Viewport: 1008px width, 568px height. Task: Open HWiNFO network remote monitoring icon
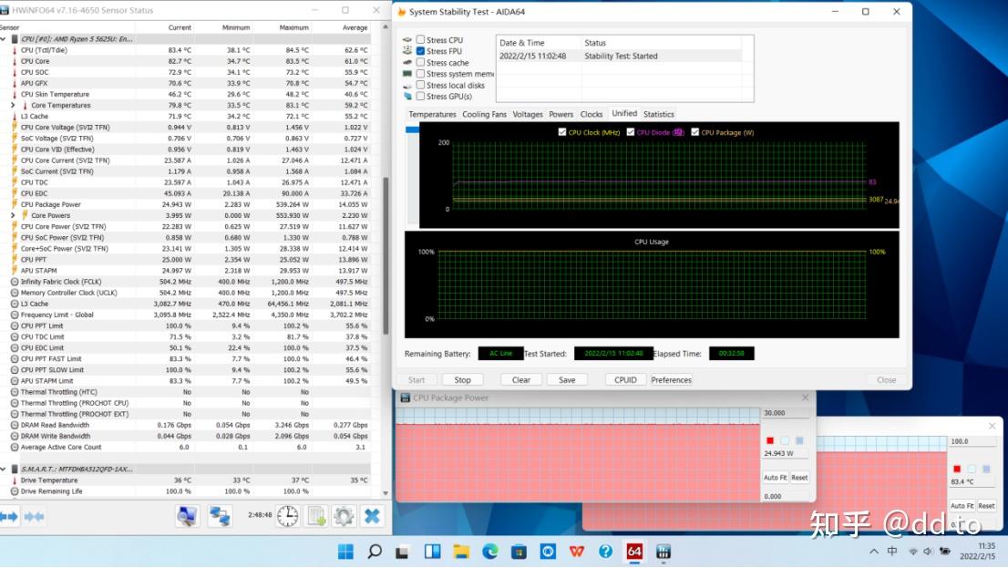(220, 516)
